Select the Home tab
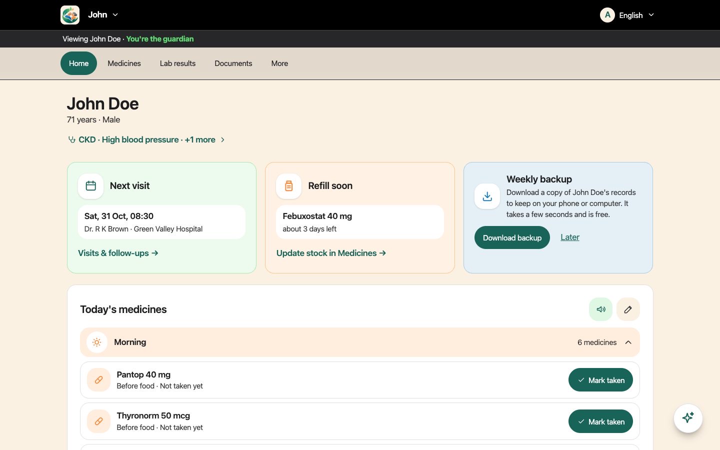 pos(78,63)
